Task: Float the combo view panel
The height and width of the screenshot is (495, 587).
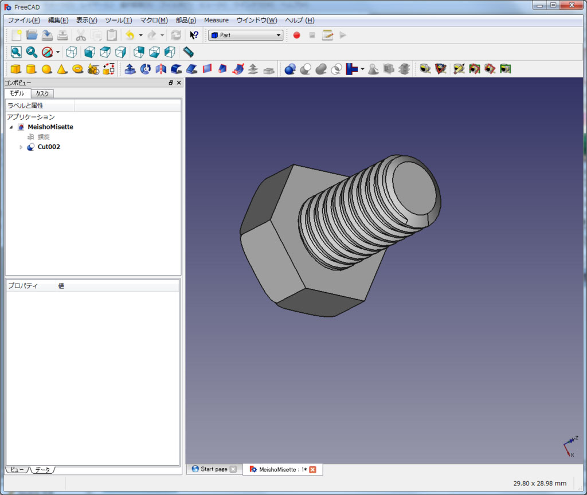Action: tap(171, 82)
